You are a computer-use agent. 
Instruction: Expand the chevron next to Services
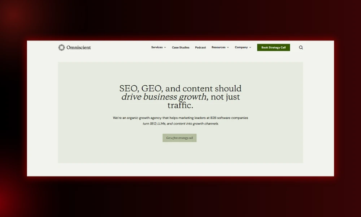(x=165, y=47)
